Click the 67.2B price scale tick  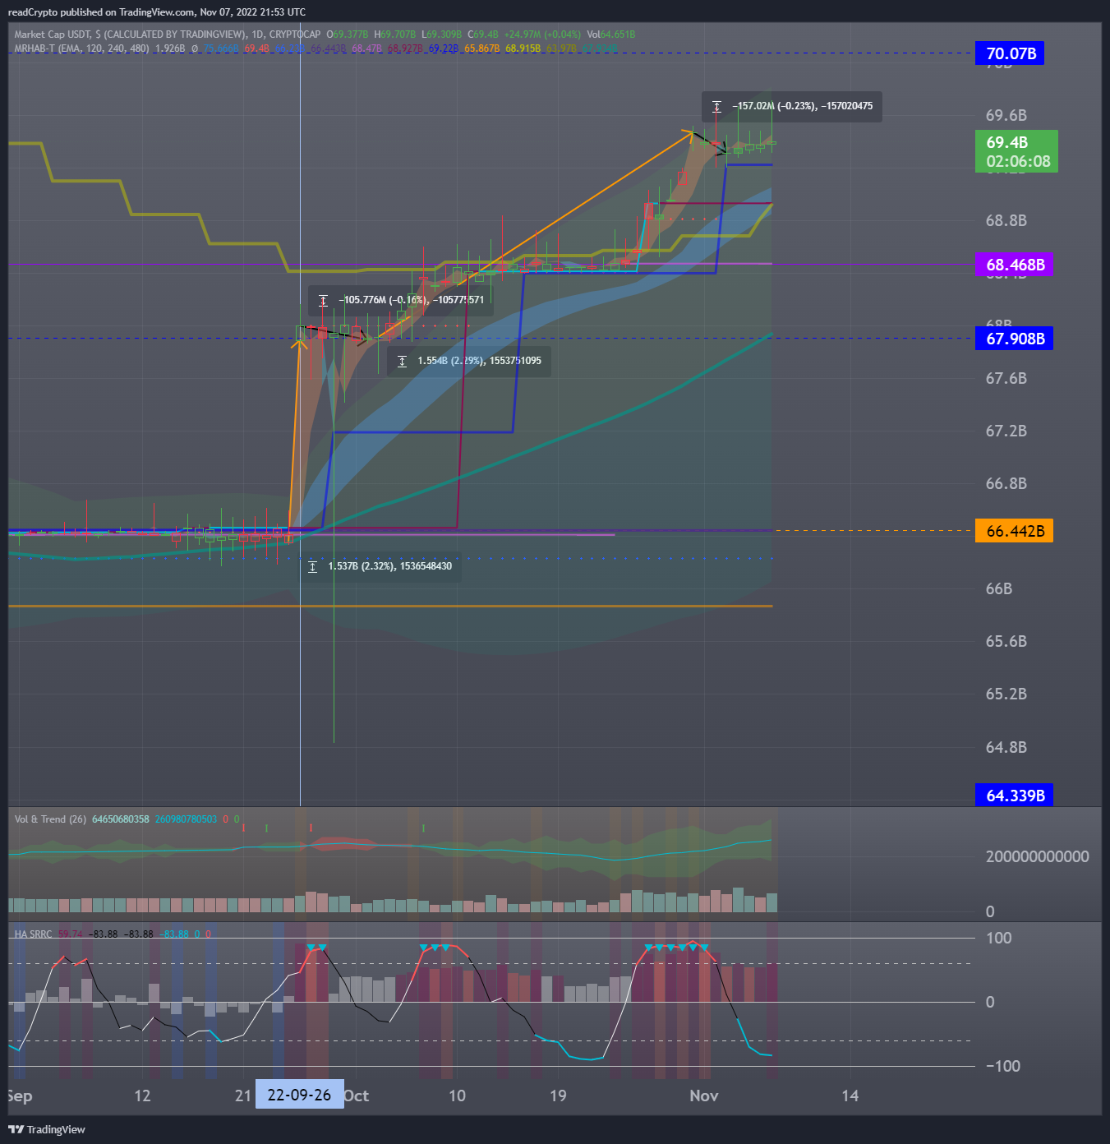pos(1006,431)
